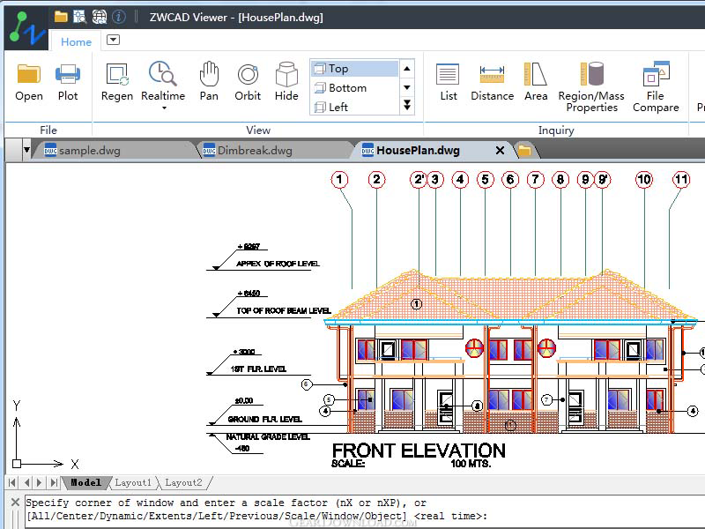Open the info icon in the title bar
Image resolution: width=705 pixels, height=529 pixels.
click(x=119, y=17)
